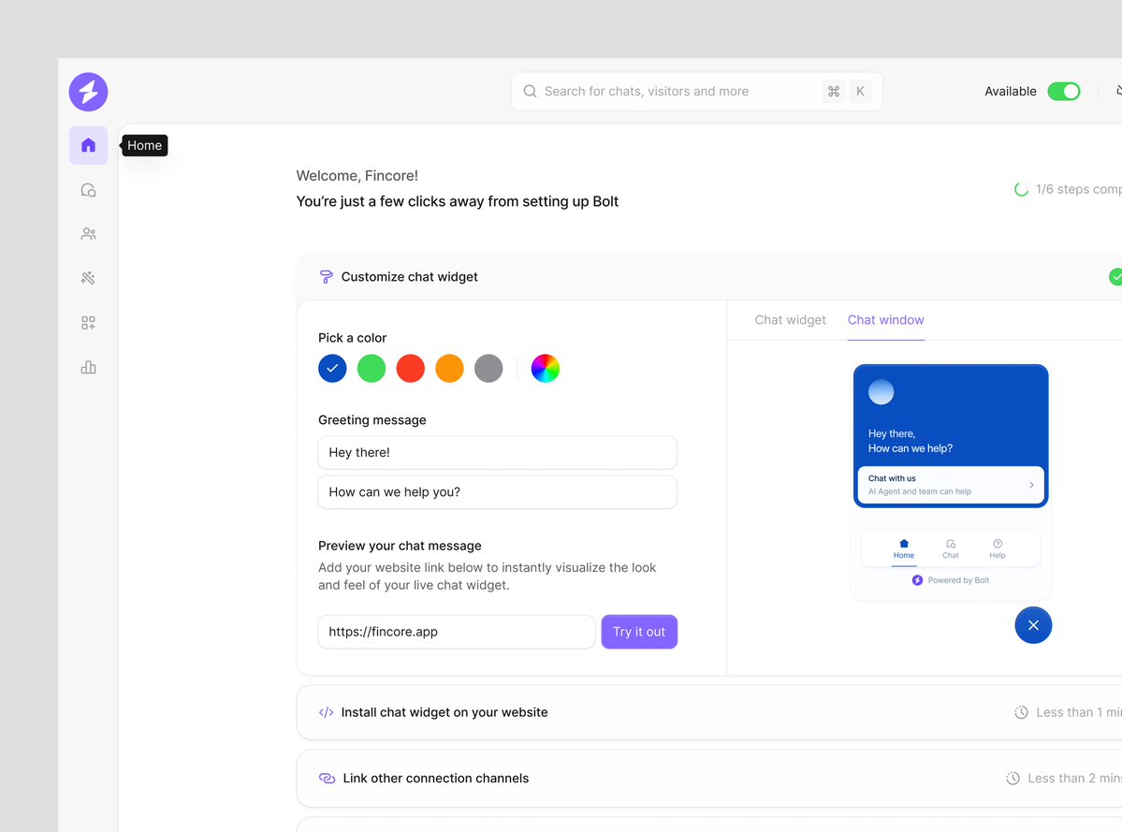Click the Powered by Bolt logo
The image size is (1122, 832).
(917, 580)
